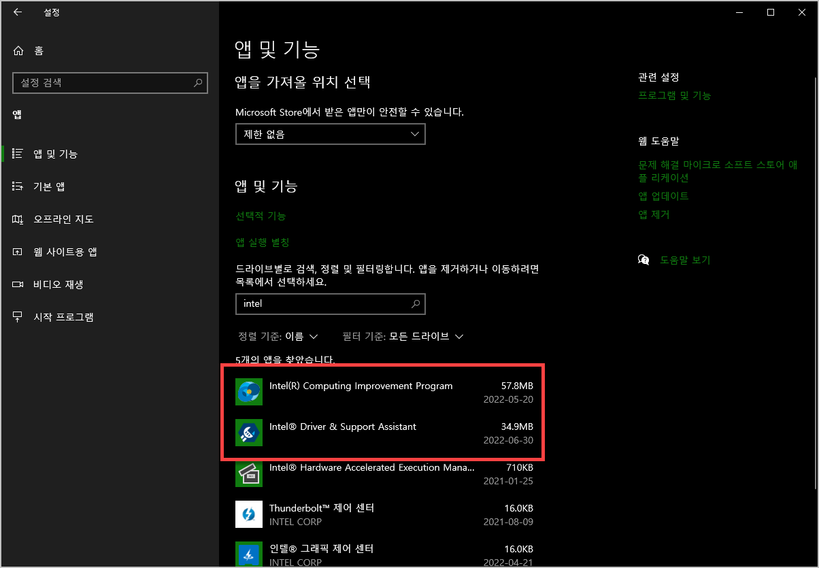Click the 인텔 그래픽 제어 센터 app icon
Viewport: 819px width, 568px height.
click(x=248, y=554)
